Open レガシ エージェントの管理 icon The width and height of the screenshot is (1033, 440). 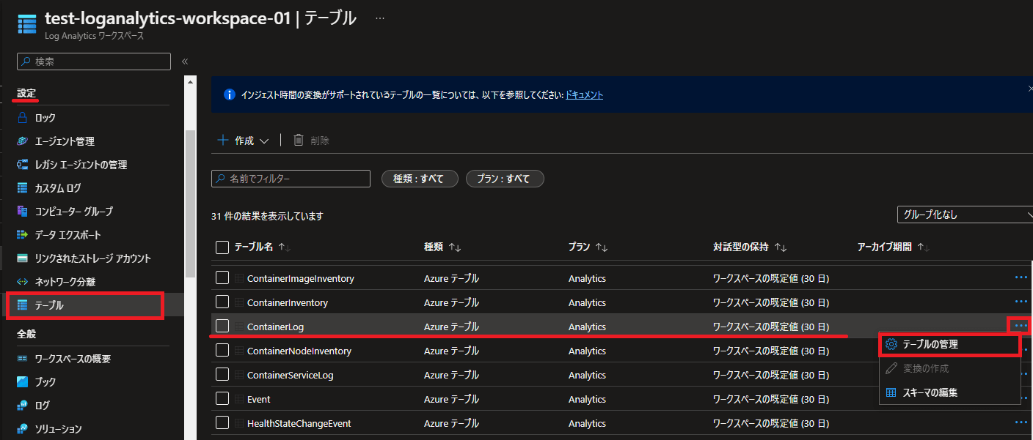click(23, 165)
